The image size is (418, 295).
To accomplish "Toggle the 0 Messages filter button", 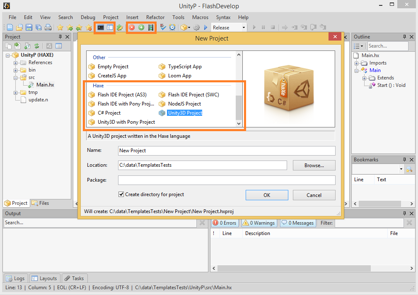I will (298, 223).
